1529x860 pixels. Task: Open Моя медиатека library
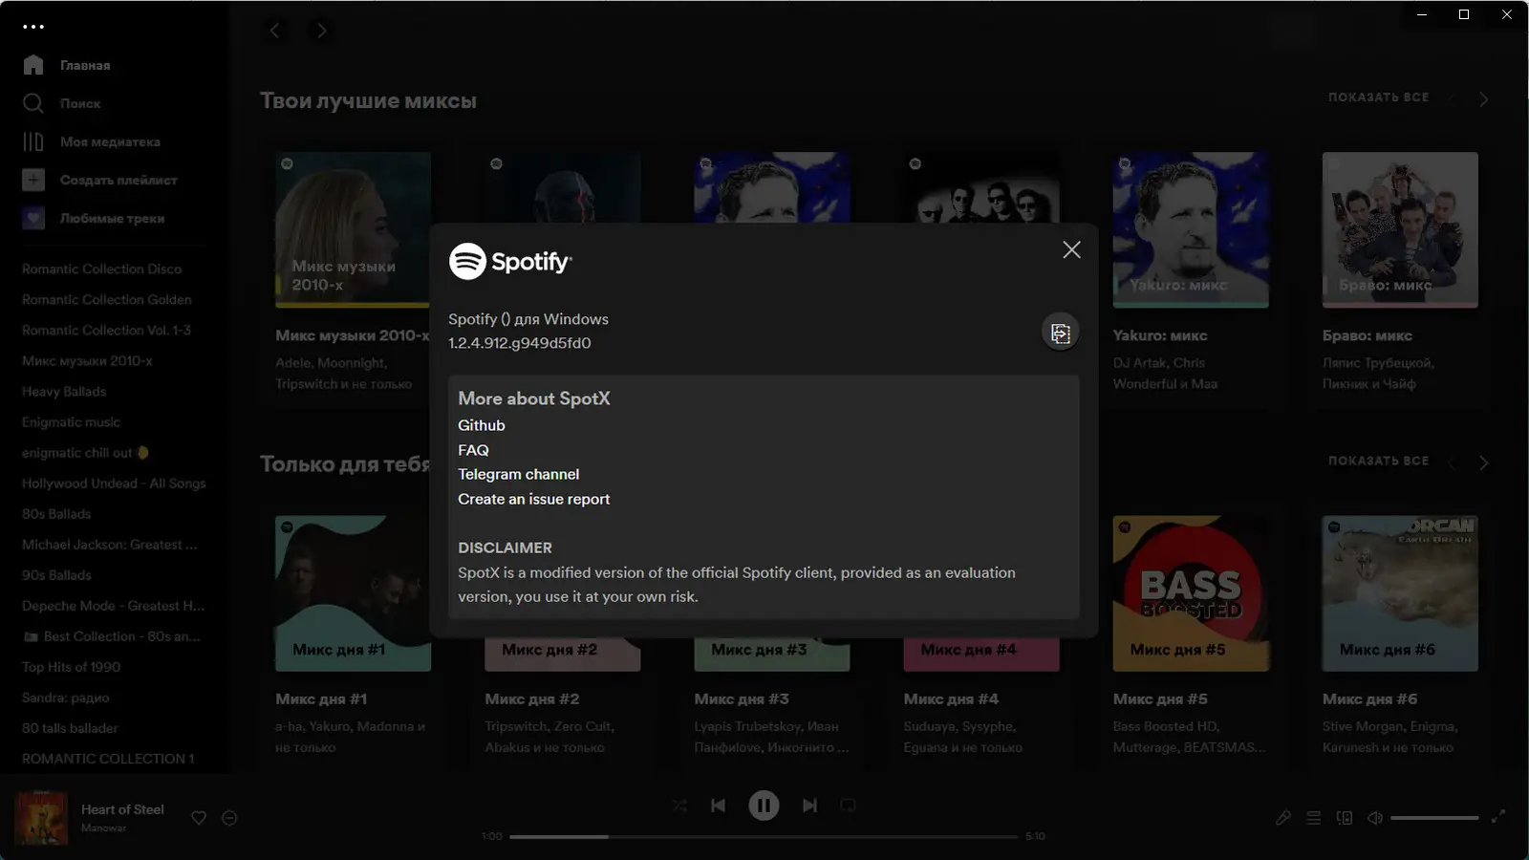click(x=92, y=141)
